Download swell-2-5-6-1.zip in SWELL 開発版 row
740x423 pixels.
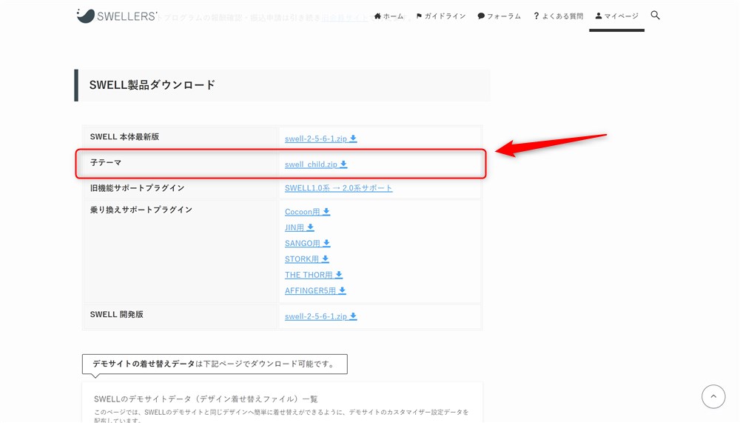click(320, 316)
